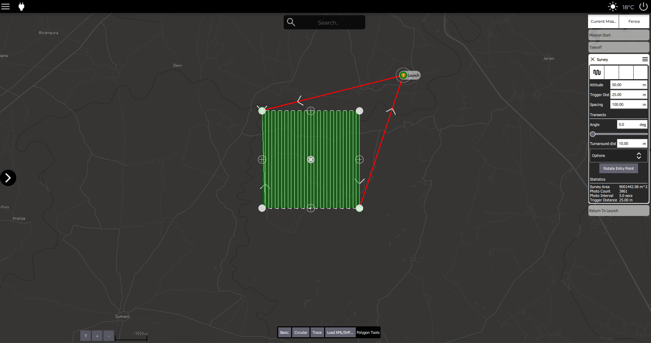Select the zigzag survey pattern icon
Image resolution: width=651 pixels, height=343 pixels.
597,72
